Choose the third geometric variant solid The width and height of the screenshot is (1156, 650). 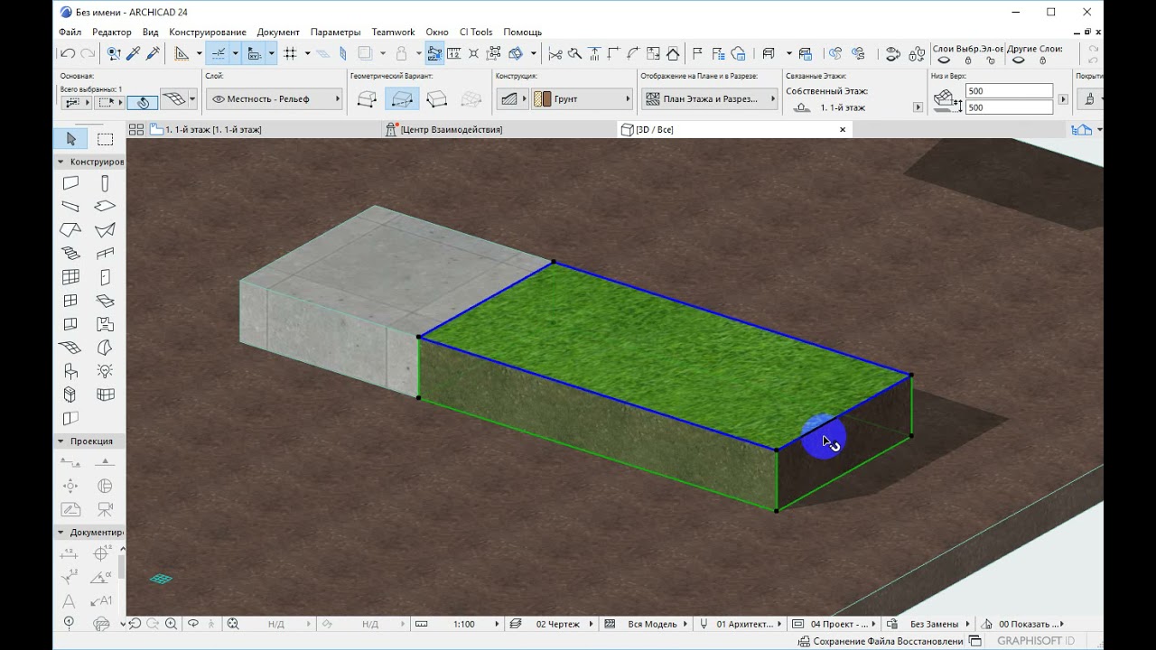436,99
